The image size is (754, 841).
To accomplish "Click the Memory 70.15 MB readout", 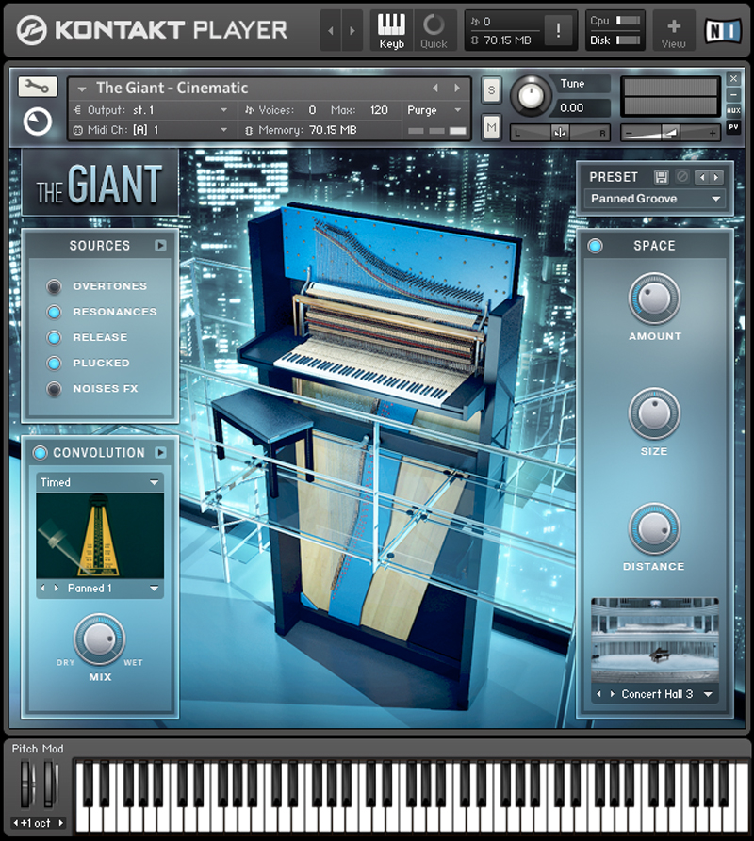I will (333, 130).
